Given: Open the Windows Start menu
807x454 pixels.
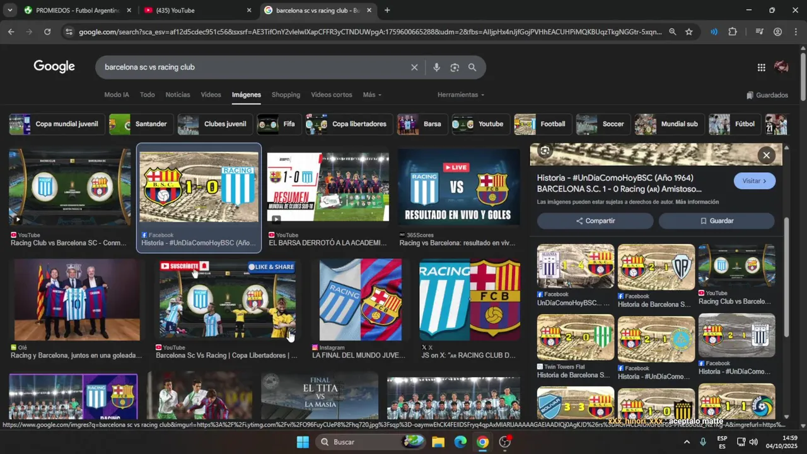Looking at the screenshot, I should coord(303,442).
